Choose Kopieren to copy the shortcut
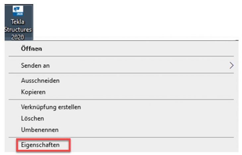 point(121,92)
